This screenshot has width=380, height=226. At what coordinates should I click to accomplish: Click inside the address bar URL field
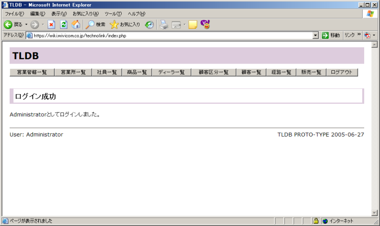click(168, 36)
